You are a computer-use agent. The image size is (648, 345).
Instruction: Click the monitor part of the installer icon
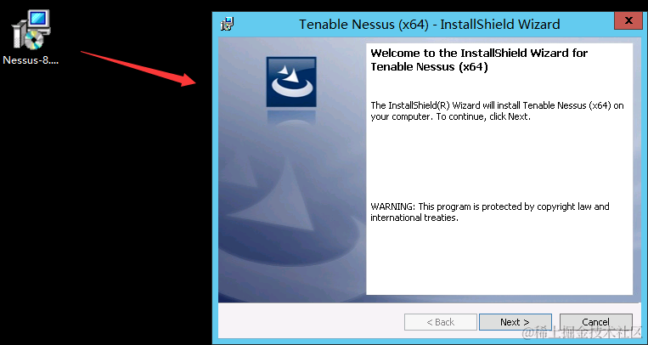[x=40, y=20]
